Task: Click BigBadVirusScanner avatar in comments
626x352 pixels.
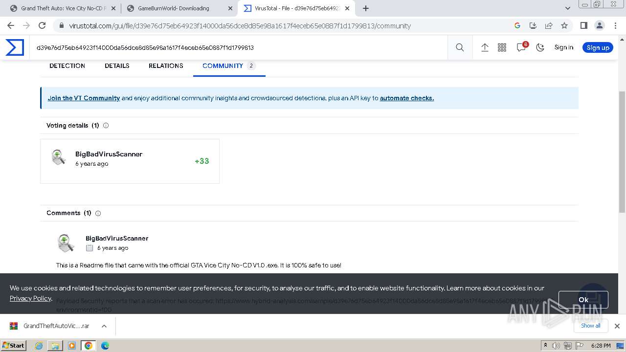Action: pyautogui.click(x=66, y=242)
